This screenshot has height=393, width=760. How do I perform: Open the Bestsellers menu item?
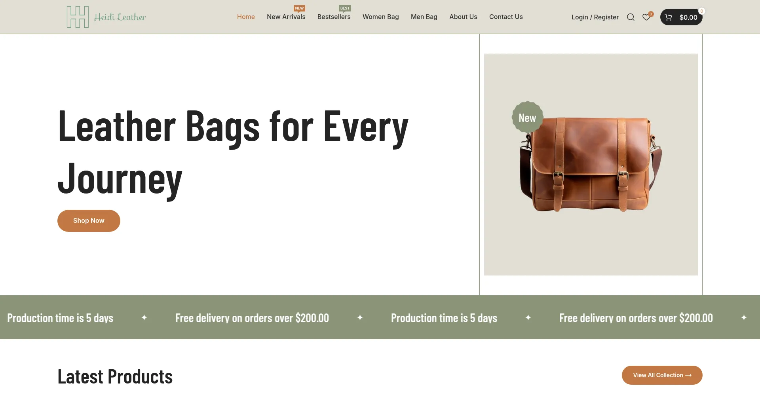(x=334, y=17)
